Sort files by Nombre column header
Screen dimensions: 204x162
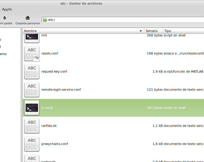(x=83, y=31)
